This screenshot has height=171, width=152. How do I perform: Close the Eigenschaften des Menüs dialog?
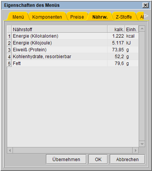click(x=146, y=5)
